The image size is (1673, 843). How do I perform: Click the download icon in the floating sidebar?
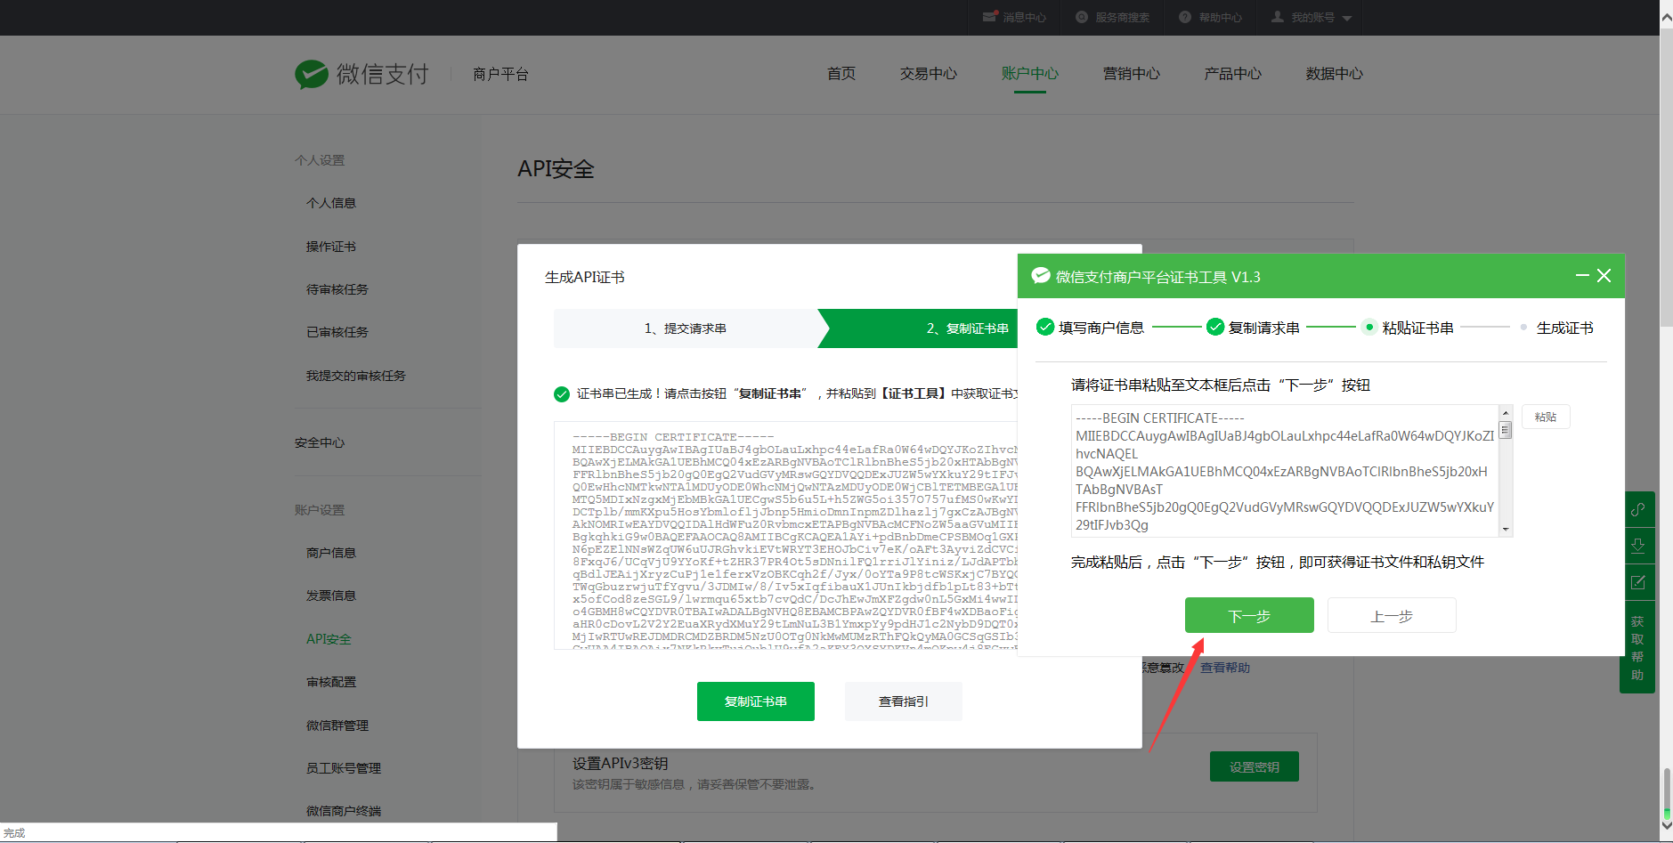click(1637, 546)
